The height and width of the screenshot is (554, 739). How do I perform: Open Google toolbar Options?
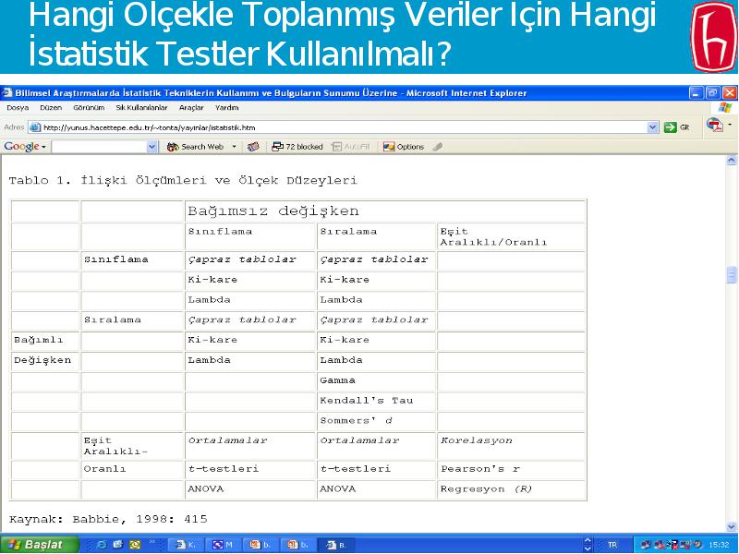point(404,147)
